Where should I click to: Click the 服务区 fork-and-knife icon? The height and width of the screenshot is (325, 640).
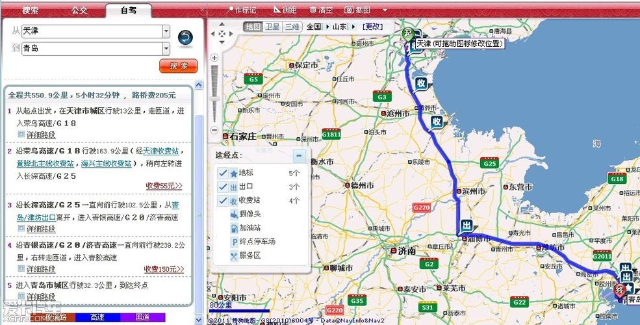pyautogui.click(x=234, y=256)
